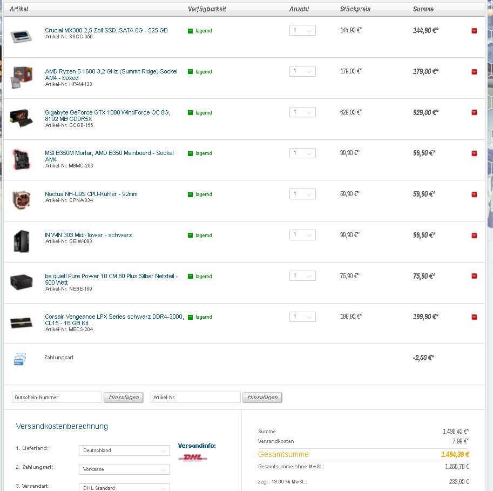Click the Versandinfo: label
Viewport: 493px width, 491px height.
point(197,446)
